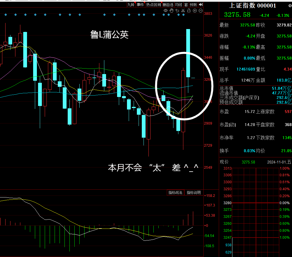Click the 平盘家数 value 368
This screenshot has height=257, width=292.
pos(288,125)
